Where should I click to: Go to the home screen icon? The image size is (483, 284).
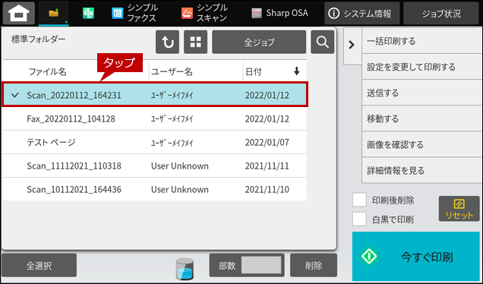19,13
